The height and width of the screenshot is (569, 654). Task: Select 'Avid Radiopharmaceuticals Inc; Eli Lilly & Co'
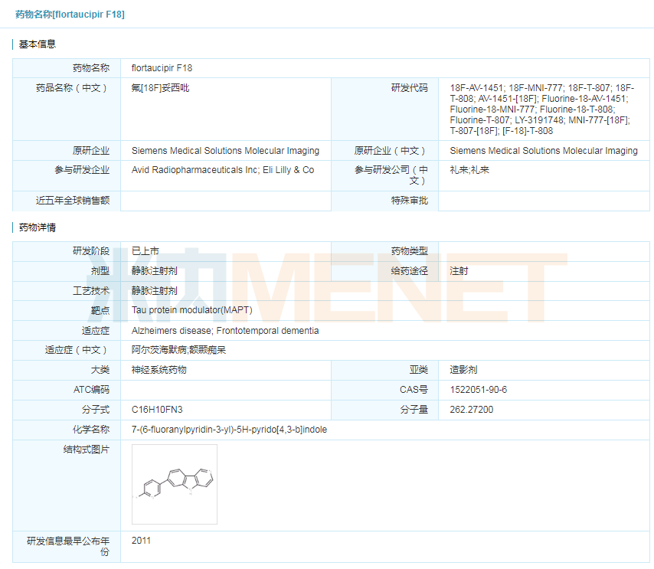pyautogui.click(x=223, y=170)
